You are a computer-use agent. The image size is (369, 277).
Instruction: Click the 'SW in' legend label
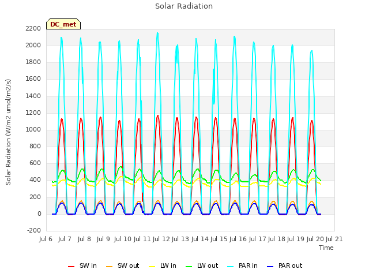click(x=88, y=265)
